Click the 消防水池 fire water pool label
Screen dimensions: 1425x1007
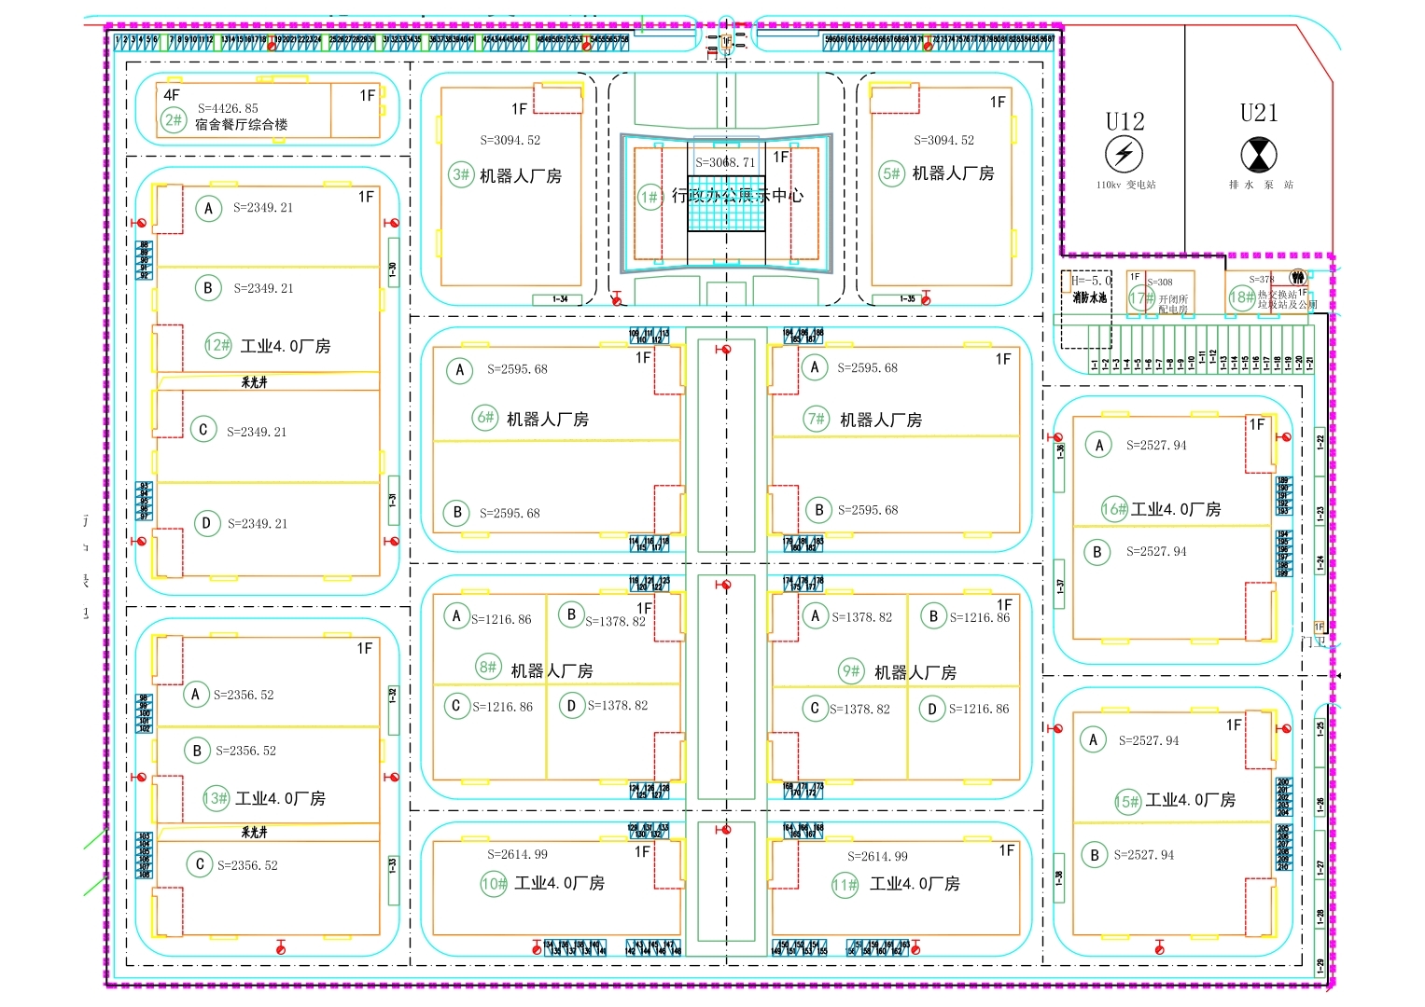tap(1089, 298)
